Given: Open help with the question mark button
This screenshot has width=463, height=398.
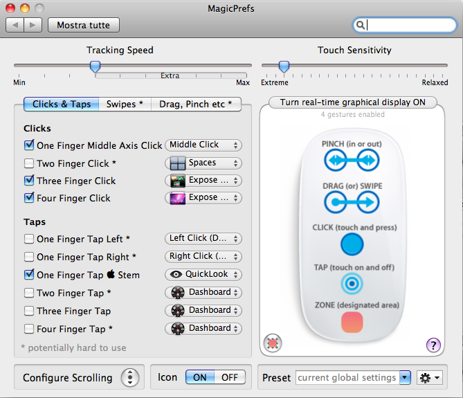Looking at the screenshot, I should pyautogui.click(x=433, y=345).
